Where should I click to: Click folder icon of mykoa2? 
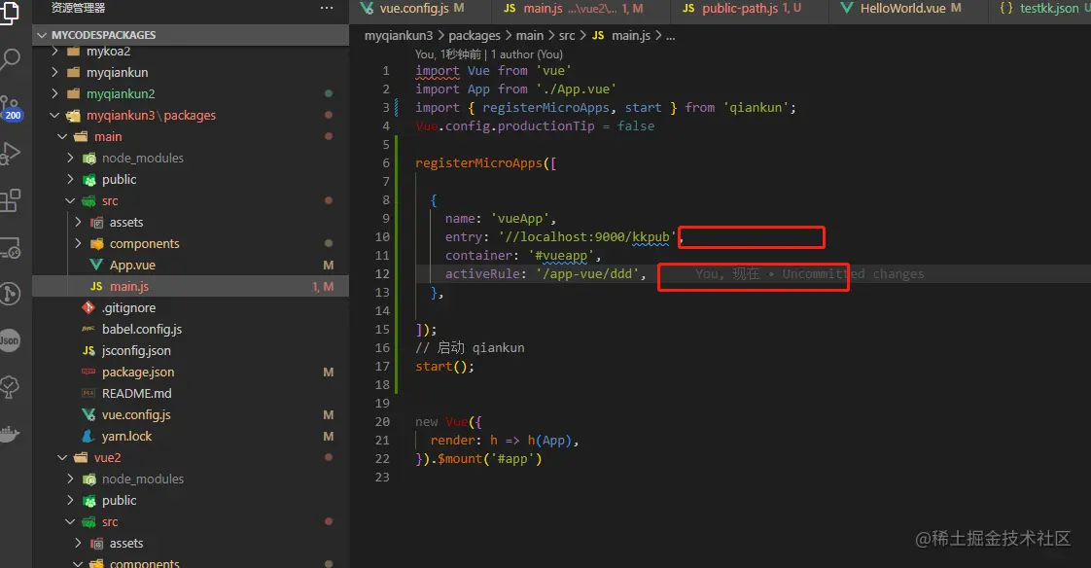73,52
